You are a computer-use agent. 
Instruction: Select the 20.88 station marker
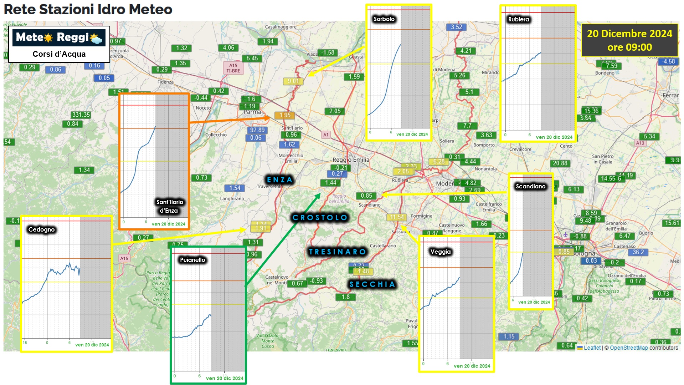560,163
